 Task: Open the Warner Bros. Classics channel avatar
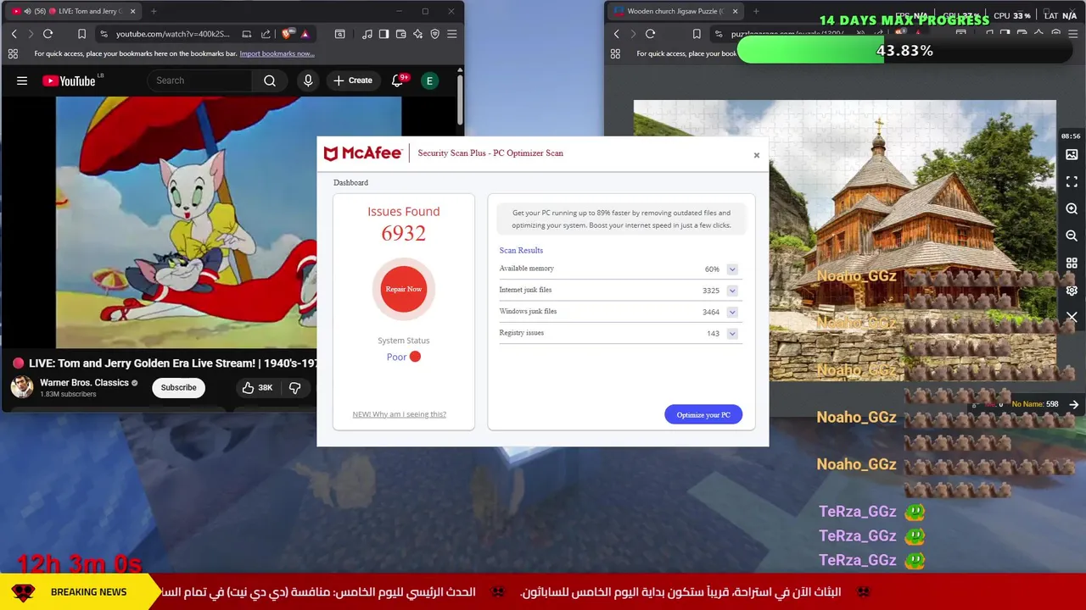click(22, 387)
